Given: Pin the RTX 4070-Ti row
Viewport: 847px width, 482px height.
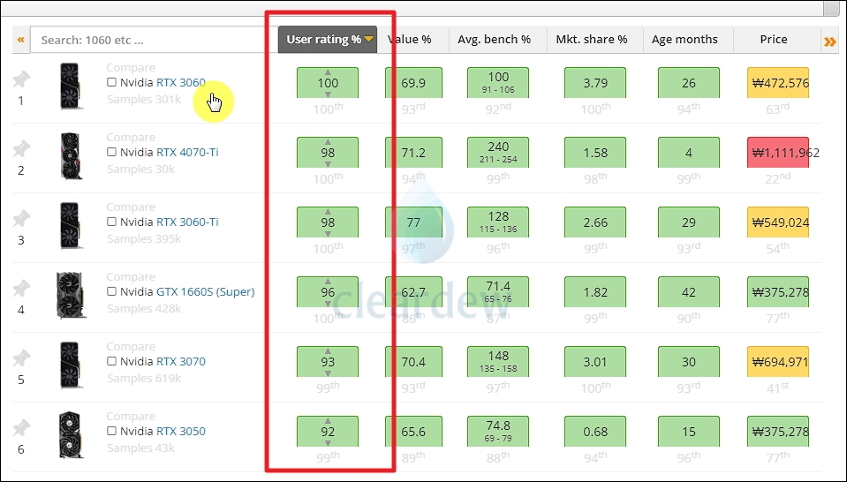Looking at the screenshot, I should pos(21,149).
